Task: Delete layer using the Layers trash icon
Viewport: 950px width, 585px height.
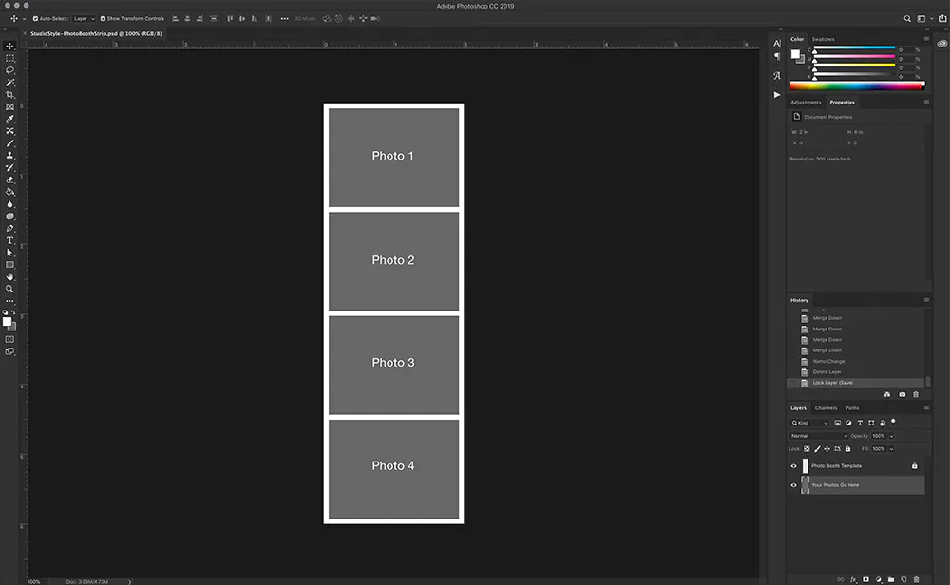Action: click(x=916, y=579)
